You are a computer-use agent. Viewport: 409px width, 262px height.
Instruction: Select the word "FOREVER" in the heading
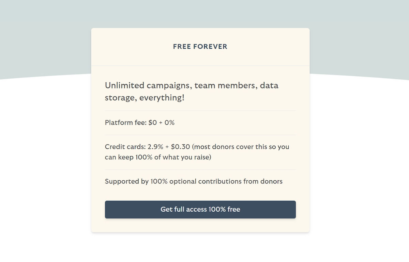(x=210, y=47)
